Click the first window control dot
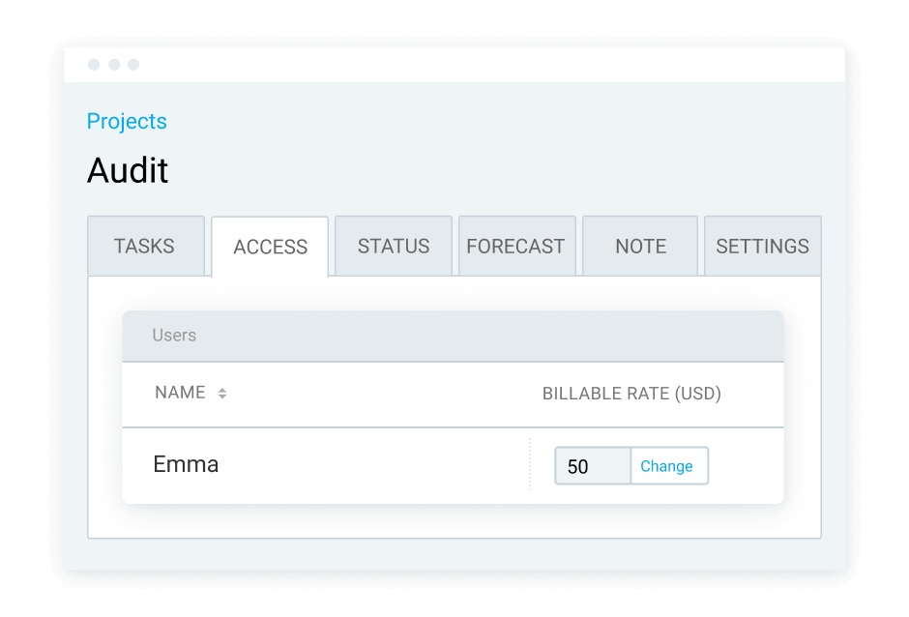 pos(93,65)
